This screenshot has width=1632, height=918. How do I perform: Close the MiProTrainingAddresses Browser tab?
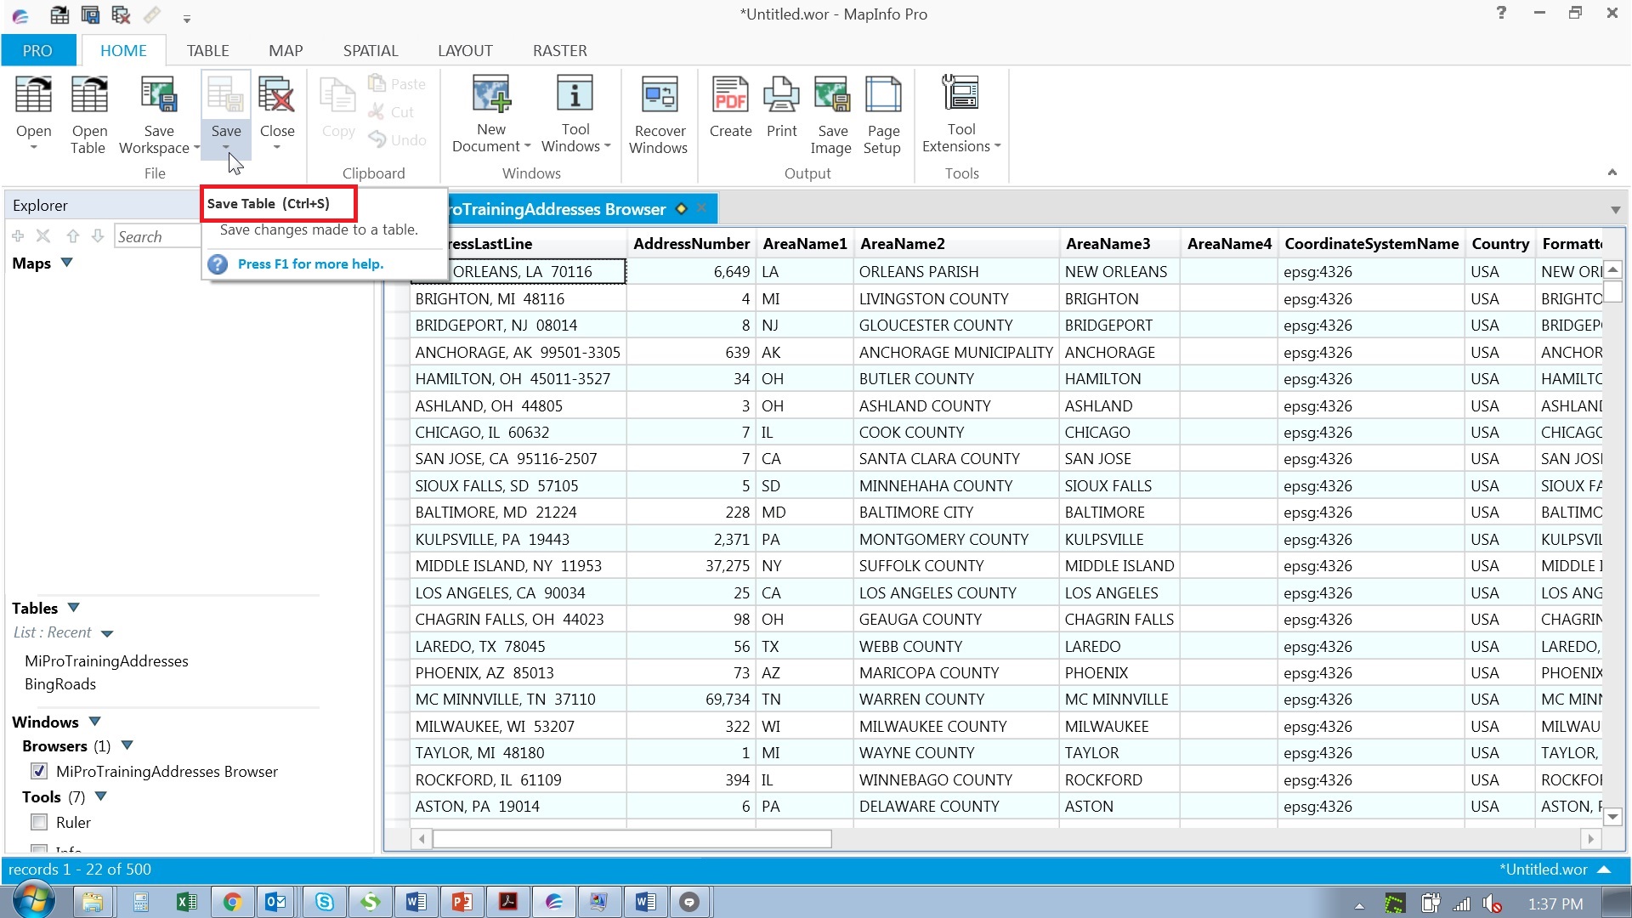tap(701, 208)
